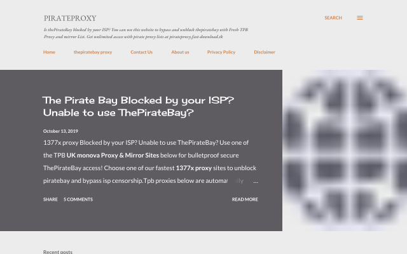View the Privacy Policy page
The image size is (407, 254).
(x=221, y=52)
